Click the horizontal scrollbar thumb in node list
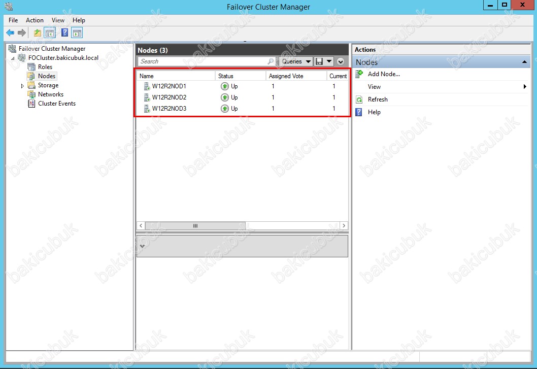537x369 pixels. point(195,226)
